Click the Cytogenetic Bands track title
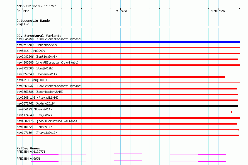The height and width of the screenshot is (165, 248). (x=33, y=21)
